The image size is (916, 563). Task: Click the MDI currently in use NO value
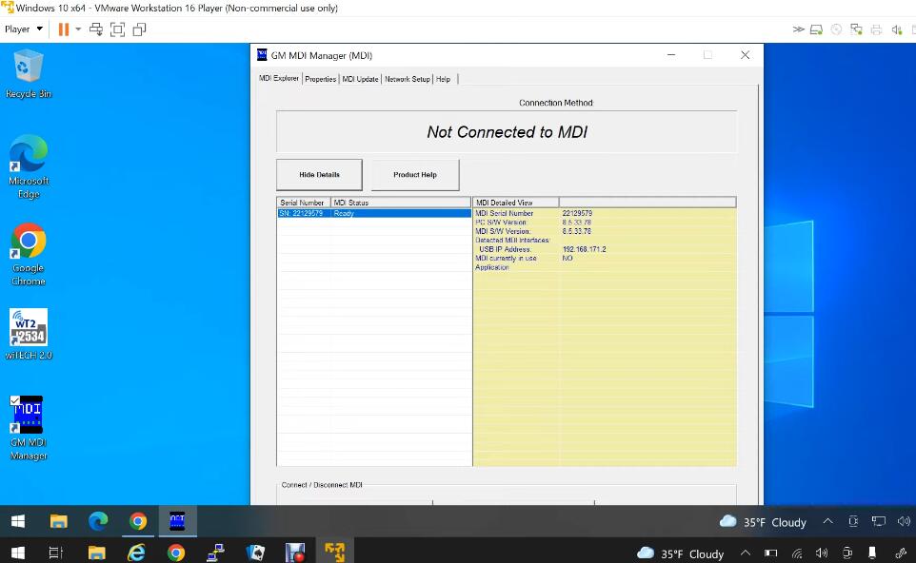(x=568, y=258)
